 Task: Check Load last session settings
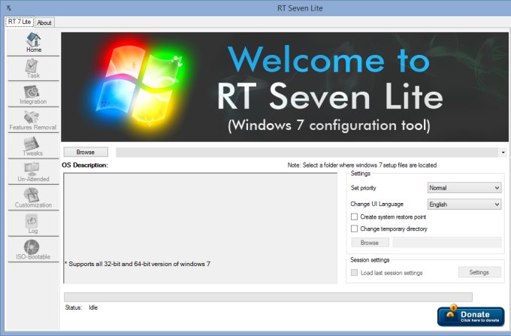[x=355, y=273]
